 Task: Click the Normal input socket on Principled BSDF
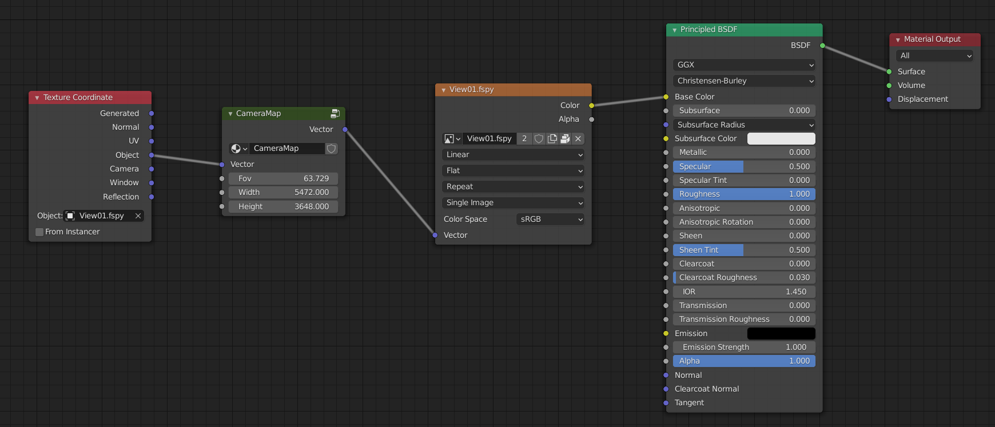(x=666, y=376)
